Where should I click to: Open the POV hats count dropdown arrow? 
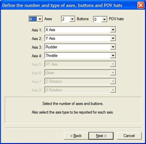click(x=104, y=20)
